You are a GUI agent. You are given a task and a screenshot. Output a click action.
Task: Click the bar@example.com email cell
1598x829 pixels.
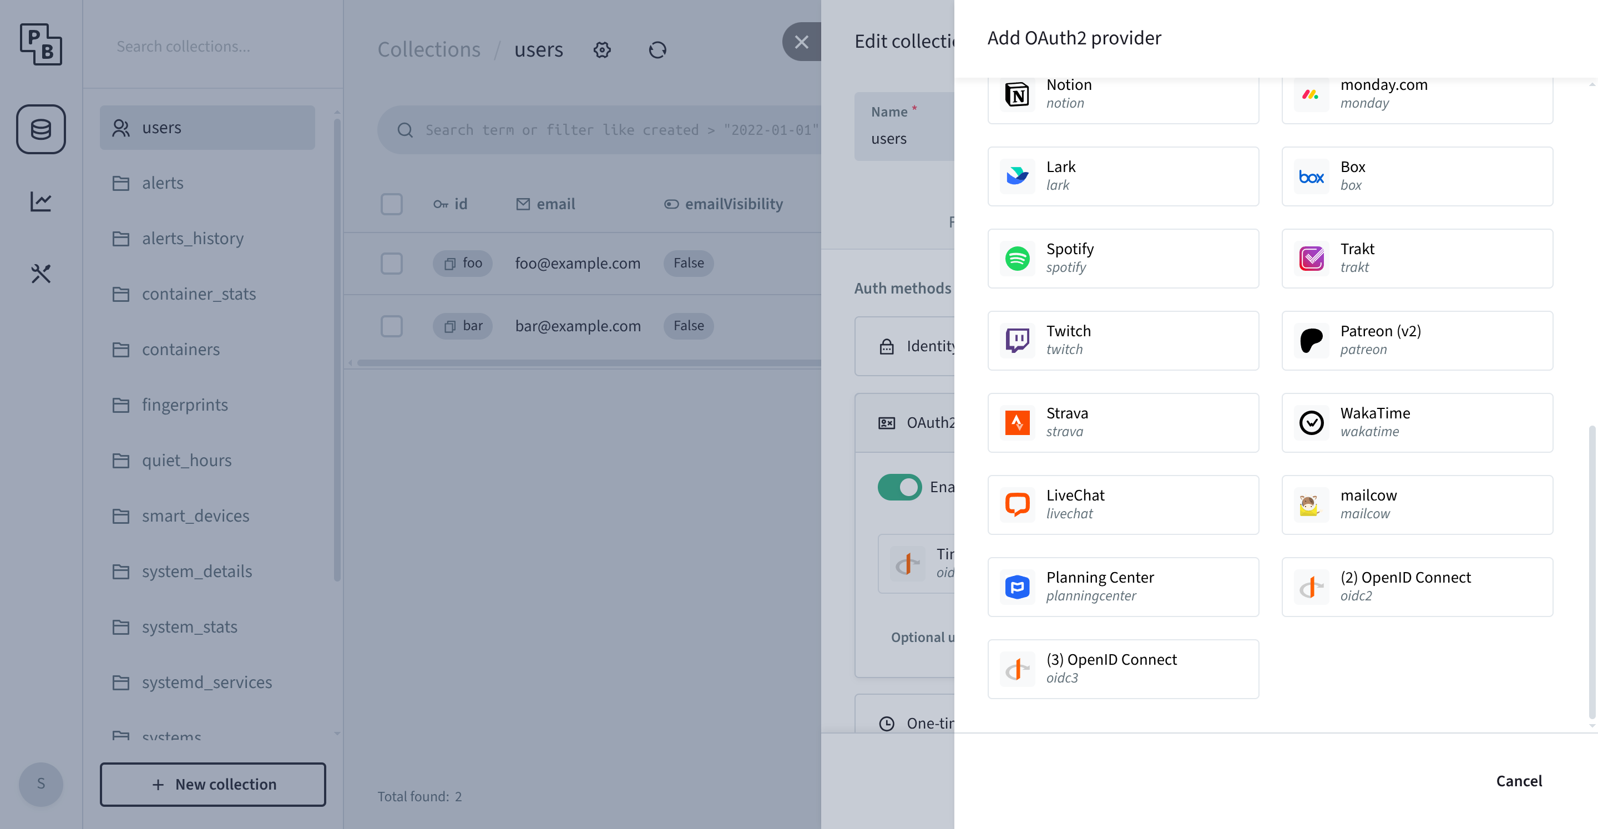coord(578,326)
